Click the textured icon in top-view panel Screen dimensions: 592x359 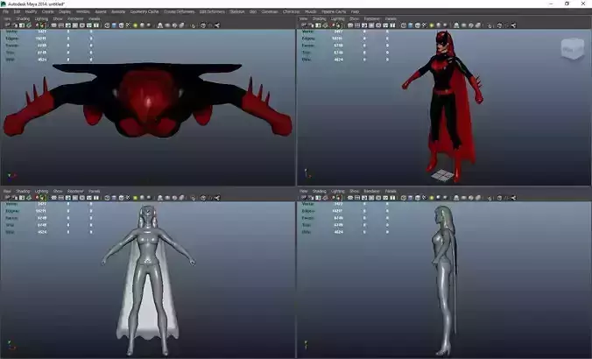[x=128, y=25]
